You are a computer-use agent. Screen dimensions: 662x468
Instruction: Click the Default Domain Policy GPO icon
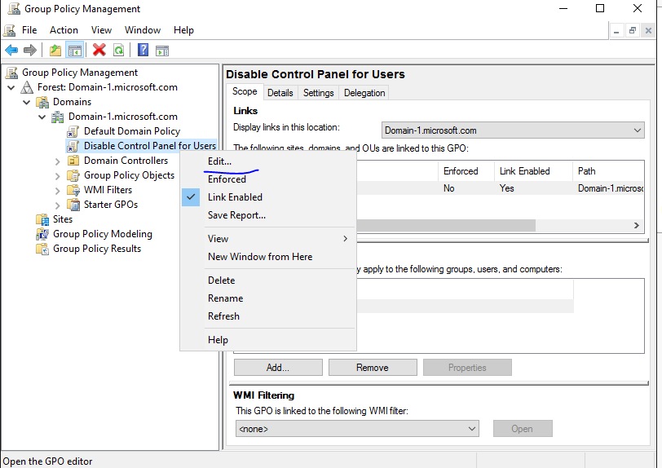(x=73, y=132)
